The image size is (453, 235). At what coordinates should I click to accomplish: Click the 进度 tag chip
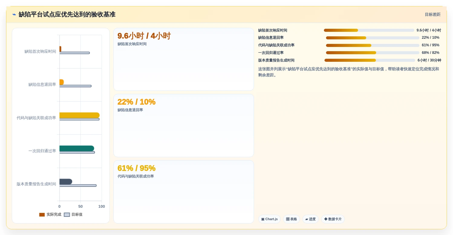[x=310, y=219]
